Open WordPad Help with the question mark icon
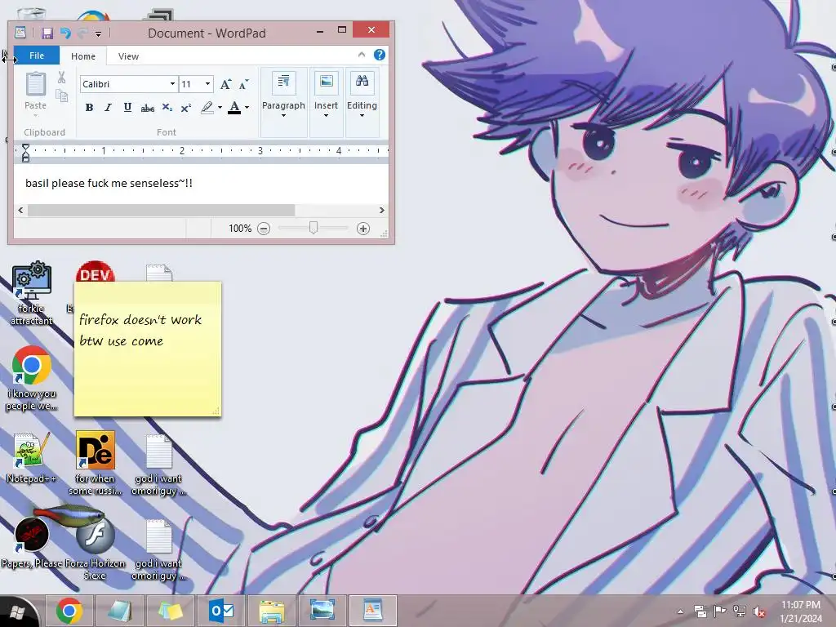Screen dimensions: 836x627 tap(380, 55)
